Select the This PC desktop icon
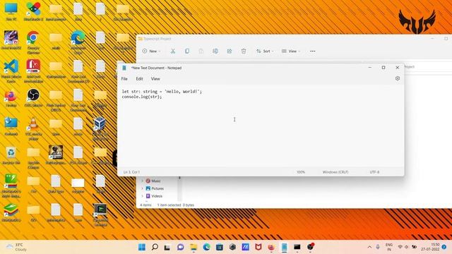The image size is (452, 254). pyautogui.click(x=11, y=11)
